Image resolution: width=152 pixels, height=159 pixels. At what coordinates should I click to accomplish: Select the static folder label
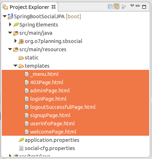pos(32,58)
